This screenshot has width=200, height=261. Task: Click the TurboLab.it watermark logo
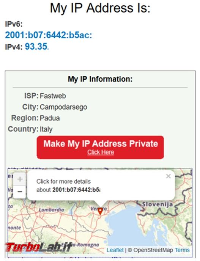tap(39, 247)
